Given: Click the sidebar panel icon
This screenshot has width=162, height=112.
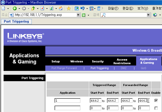Looking at the screenshot, I should point(99,8).
